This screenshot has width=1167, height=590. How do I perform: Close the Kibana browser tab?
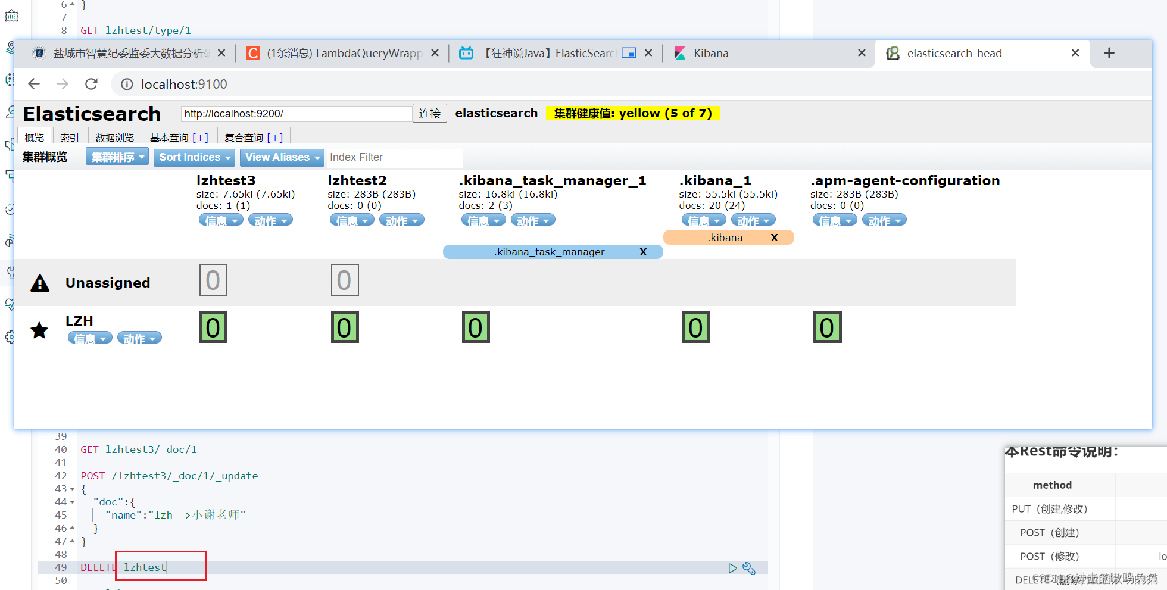tap(862, 53)
